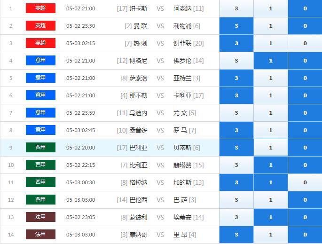322x244 pixels.
Task: Open home team 热刺
Action: coord(140,43)
